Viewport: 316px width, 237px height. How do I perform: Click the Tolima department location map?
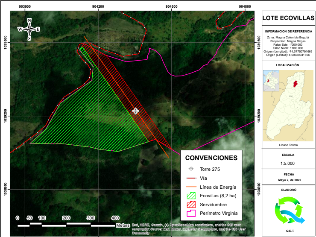[288, 105]
